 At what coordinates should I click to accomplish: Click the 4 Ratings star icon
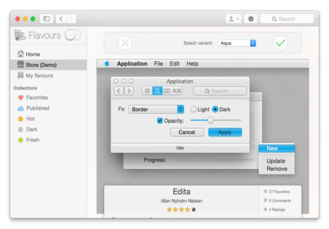tap(265, 209)
